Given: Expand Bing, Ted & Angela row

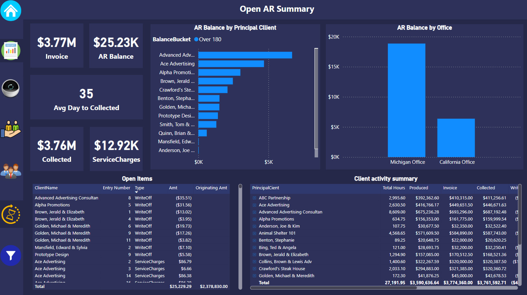Looking at the screenshot, I should pos(254,248).
